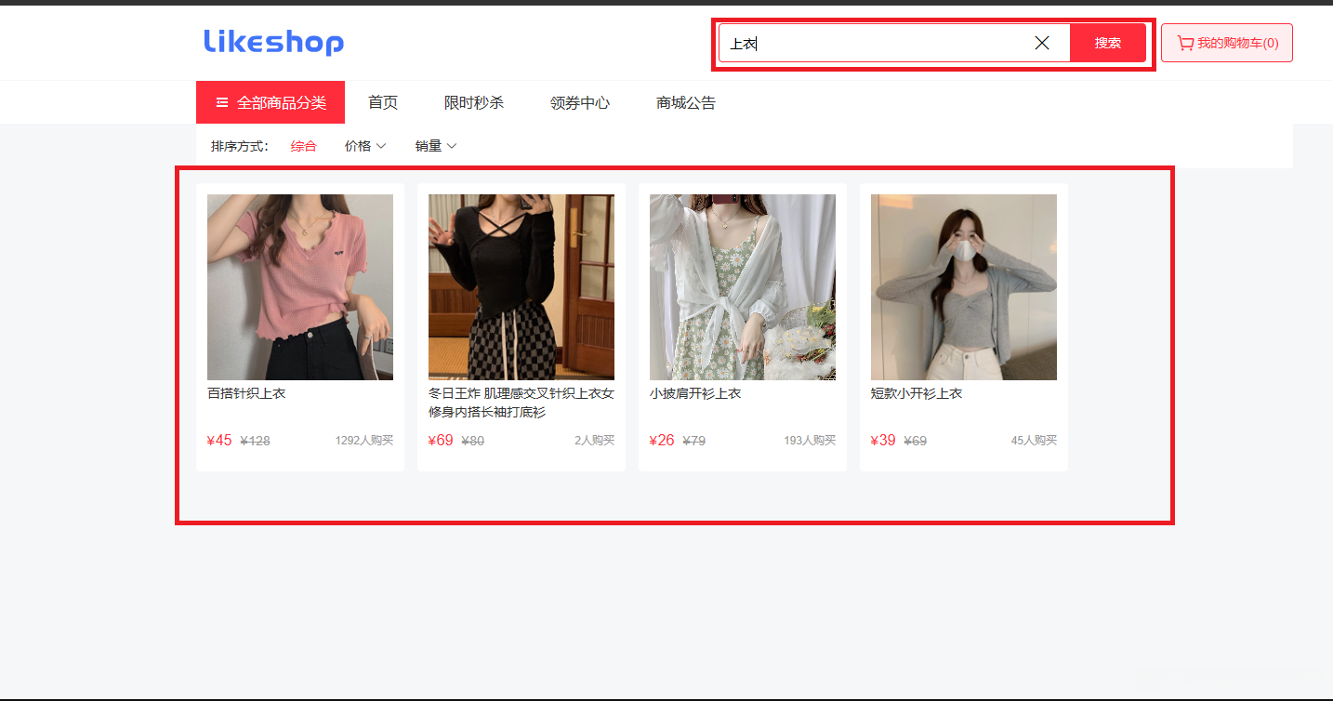
Task: Click the 冬日王炸 肌理感交叉针织上衣 title
Action: (x=521, y=403)
